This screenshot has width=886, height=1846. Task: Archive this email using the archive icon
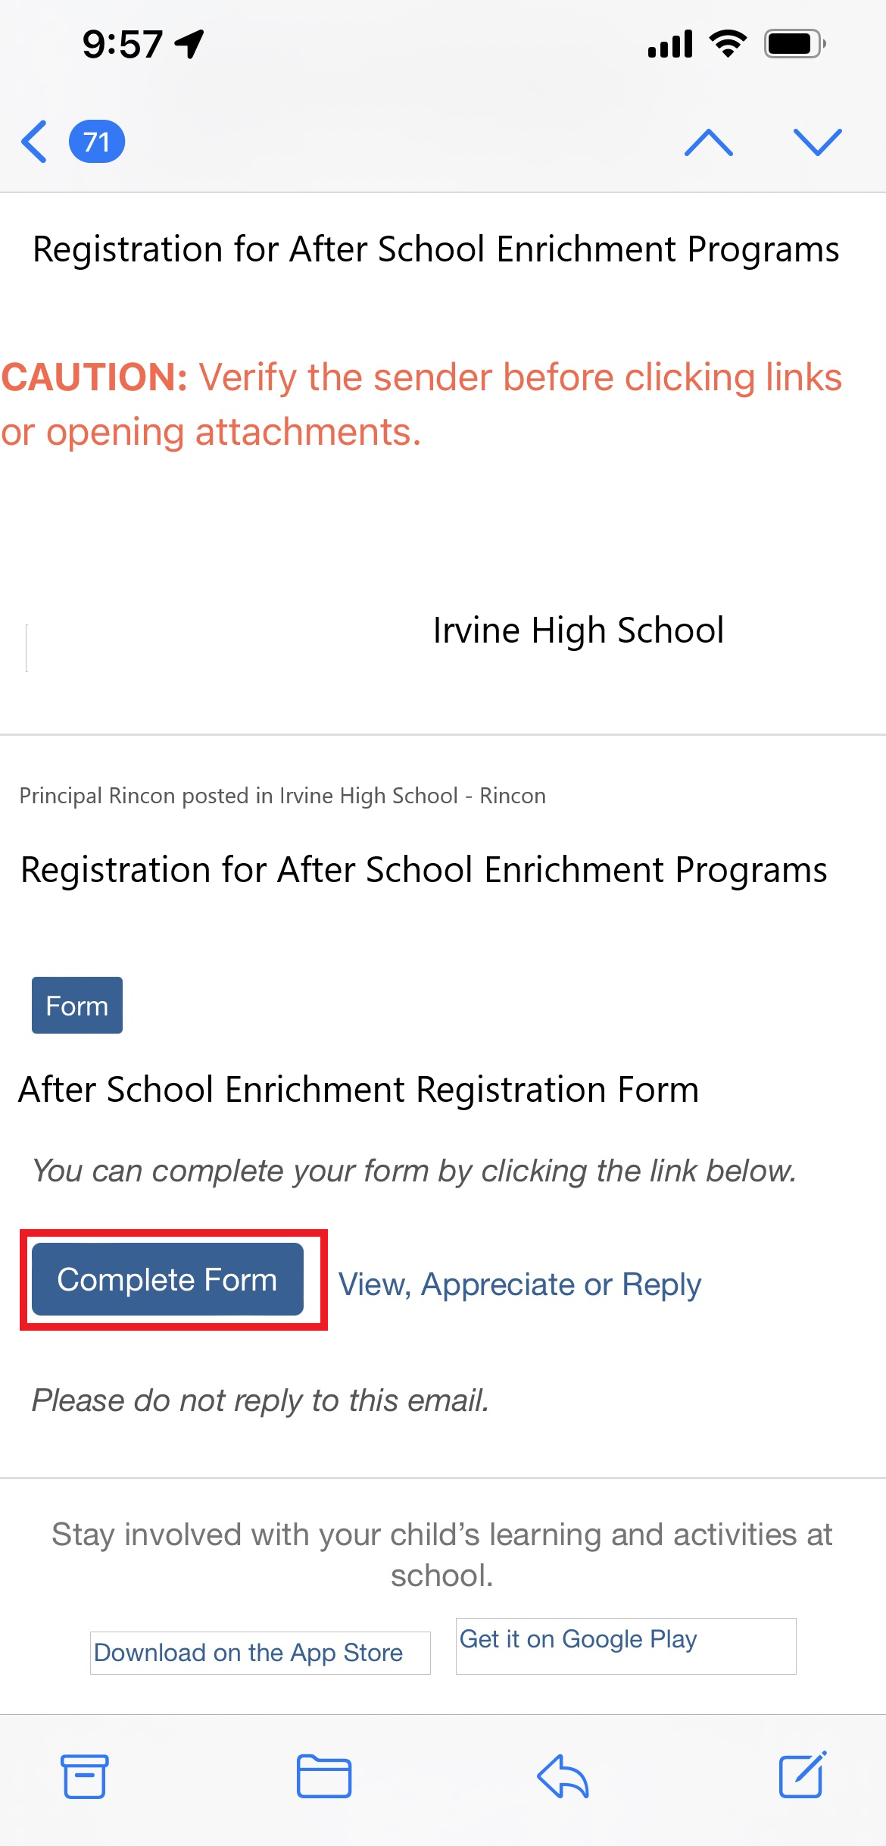[x=84, y=1776]
